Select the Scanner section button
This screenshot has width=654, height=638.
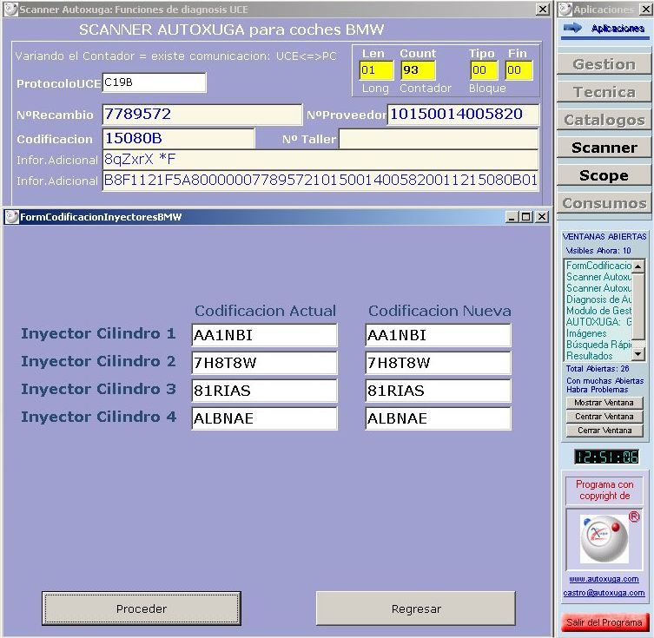pyautogui.click(x=604, y=148)
